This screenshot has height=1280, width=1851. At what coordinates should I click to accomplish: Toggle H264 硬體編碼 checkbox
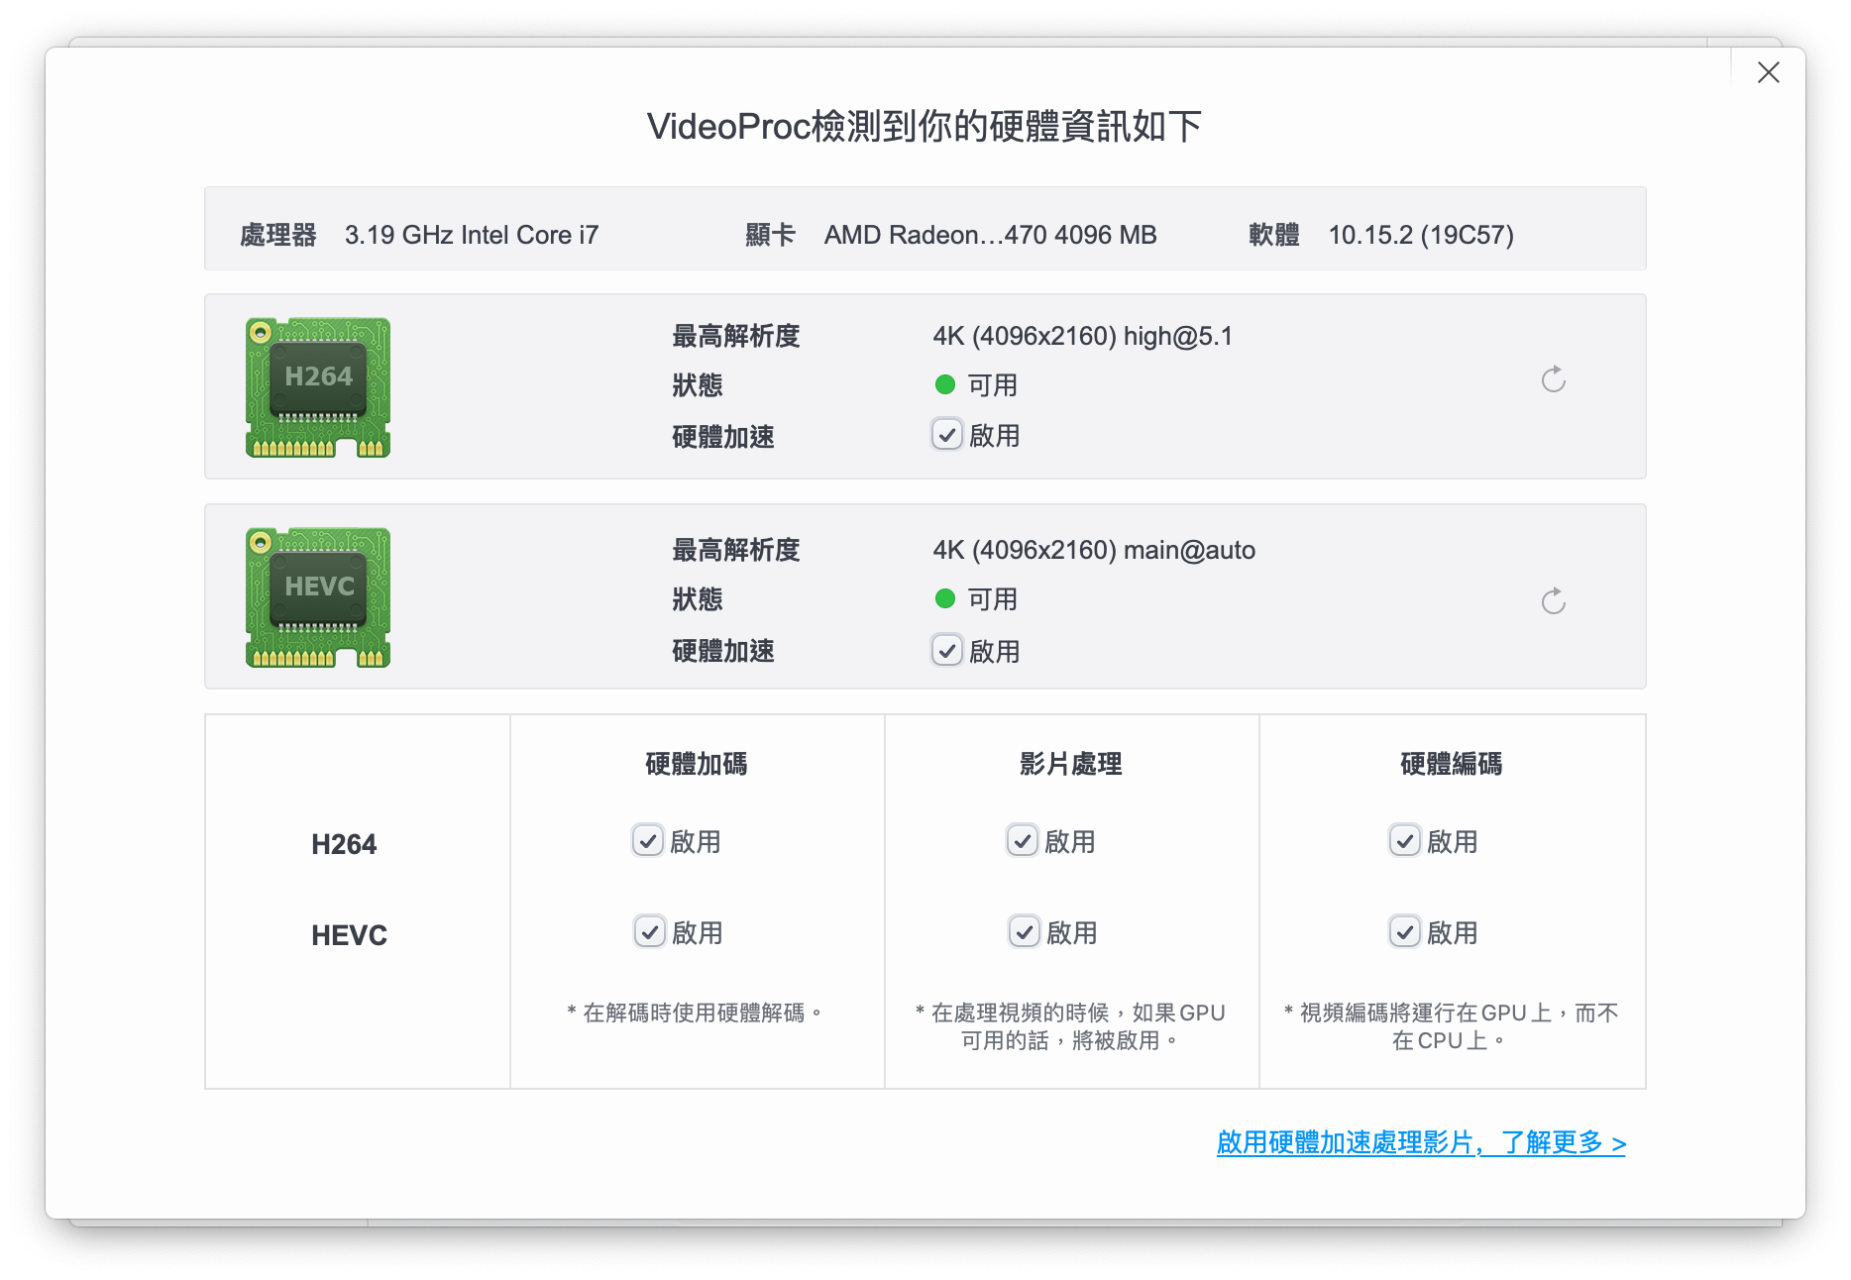pos(1405,841)
